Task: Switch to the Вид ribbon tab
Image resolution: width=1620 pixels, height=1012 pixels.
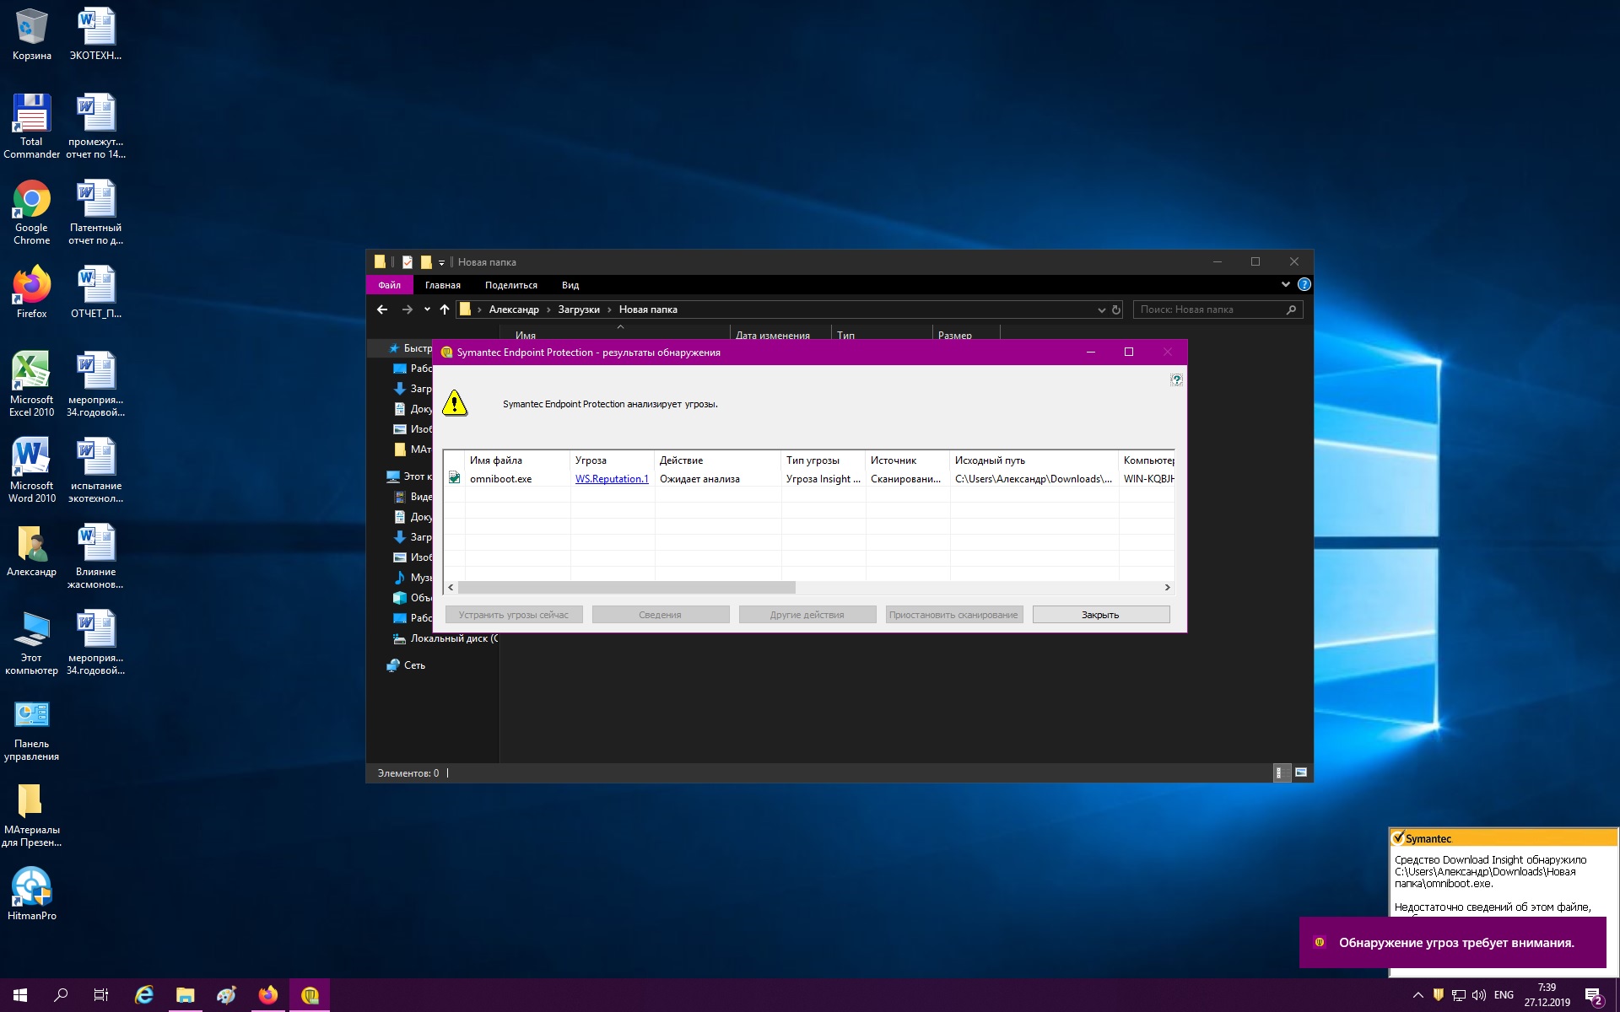Action: 570,285
